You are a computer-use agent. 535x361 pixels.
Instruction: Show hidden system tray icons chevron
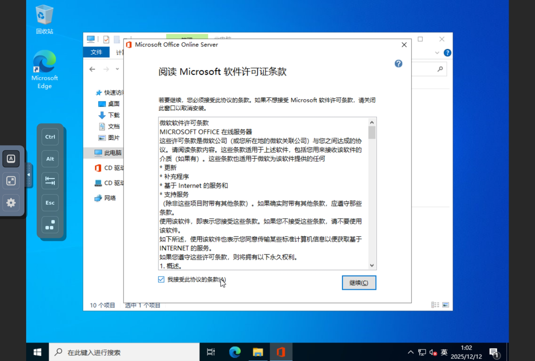pyautogui.click(x=410, y=352)
